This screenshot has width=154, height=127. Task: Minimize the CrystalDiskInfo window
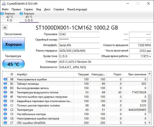[x=128, y=4]
